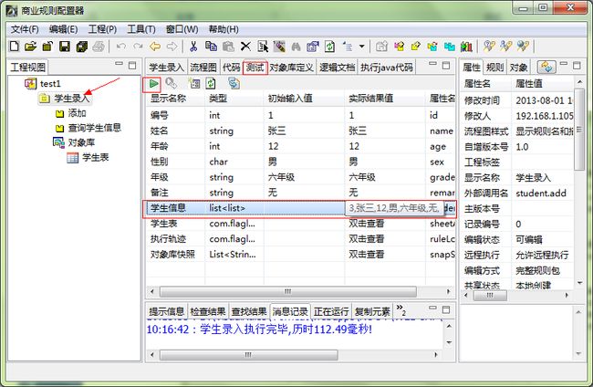
Task: Click the Open folder icon
Action: [30, 47]
